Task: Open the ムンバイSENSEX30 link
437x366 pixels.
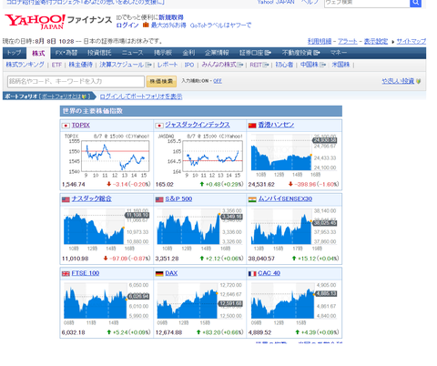Action: point(285,198)
